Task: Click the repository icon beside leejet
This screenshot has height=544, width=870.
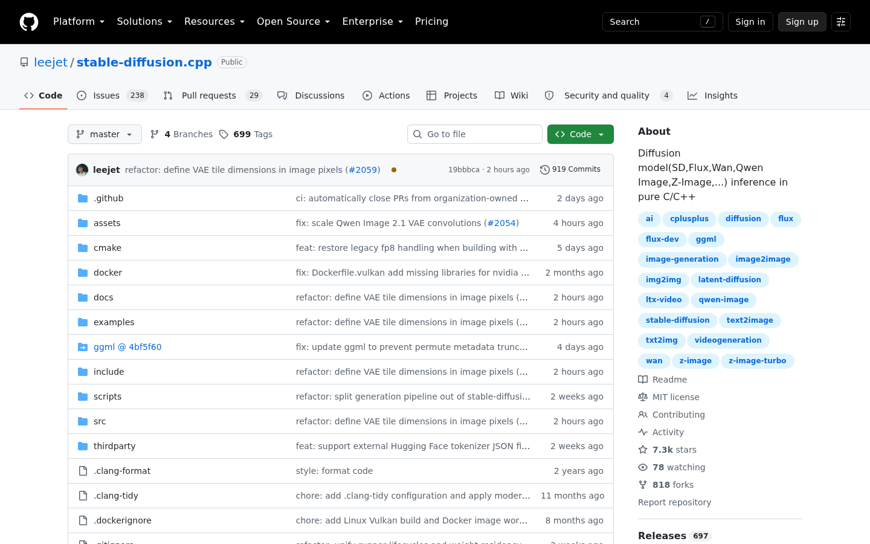Action: pos(24,62)
